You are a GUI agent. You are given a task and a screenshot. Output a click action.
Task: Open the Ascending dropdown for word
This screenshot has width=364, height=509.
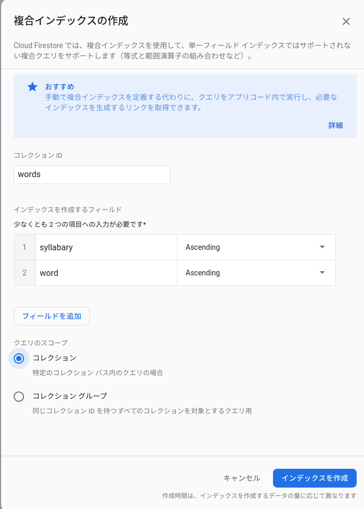(256, 273)
